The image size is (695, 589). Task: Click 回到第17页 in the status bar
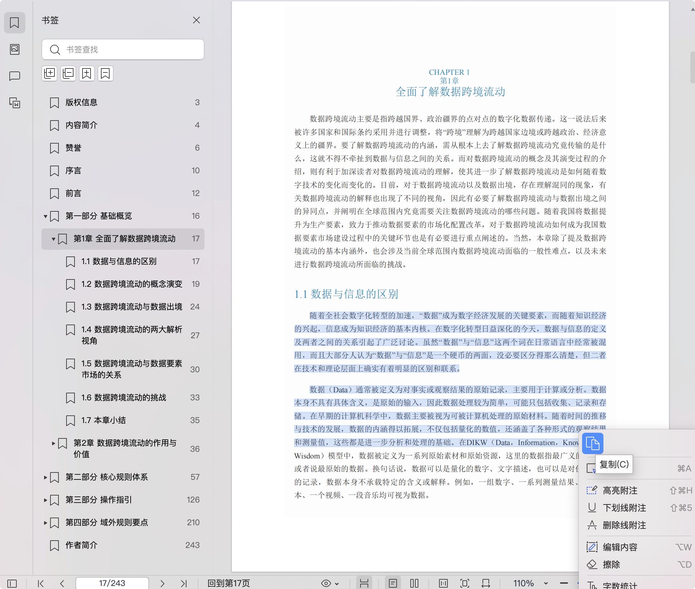pyautogui.click(x=229, y=583)
